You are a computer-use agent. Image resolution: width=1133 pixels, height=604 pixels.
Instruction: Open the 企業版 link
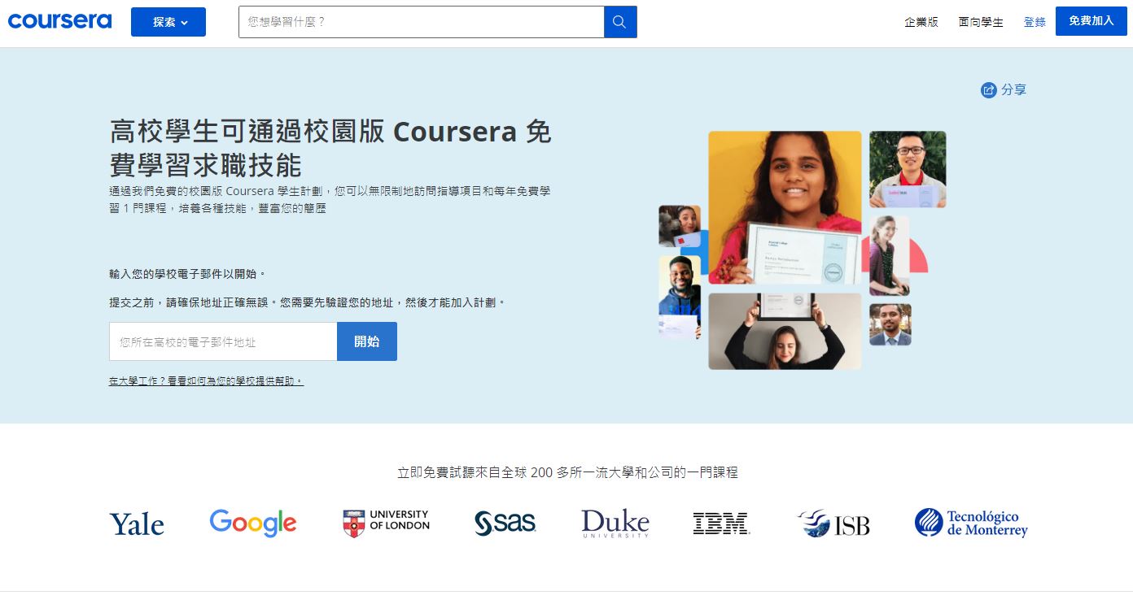921,22
